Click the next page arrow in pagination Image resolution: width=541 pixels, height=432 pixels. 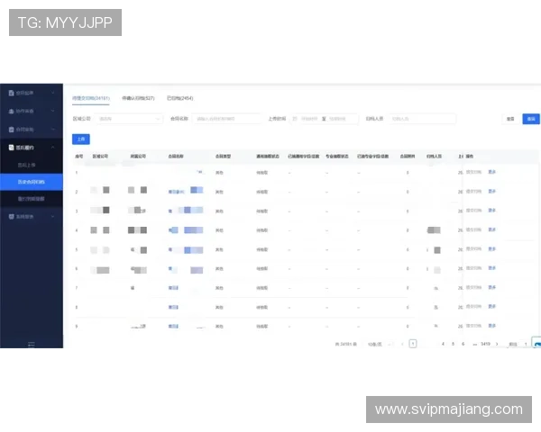pos(497,344)
